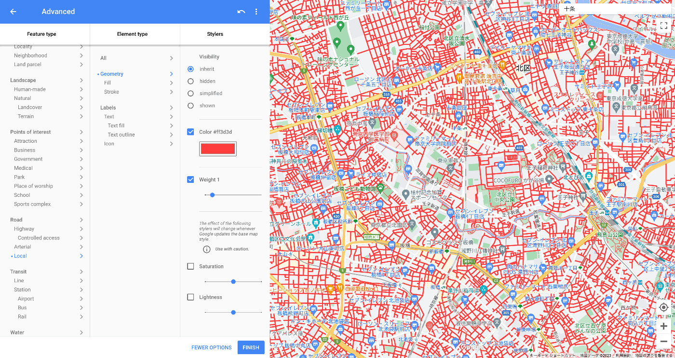Viewport: 675px width, 358px height.
Task: Expand the Land parcel chevron
Action: coord(81,65)
